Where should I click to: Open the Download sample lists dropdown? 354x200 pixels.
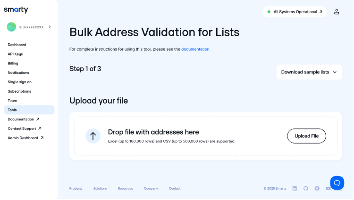pos(309,72)
